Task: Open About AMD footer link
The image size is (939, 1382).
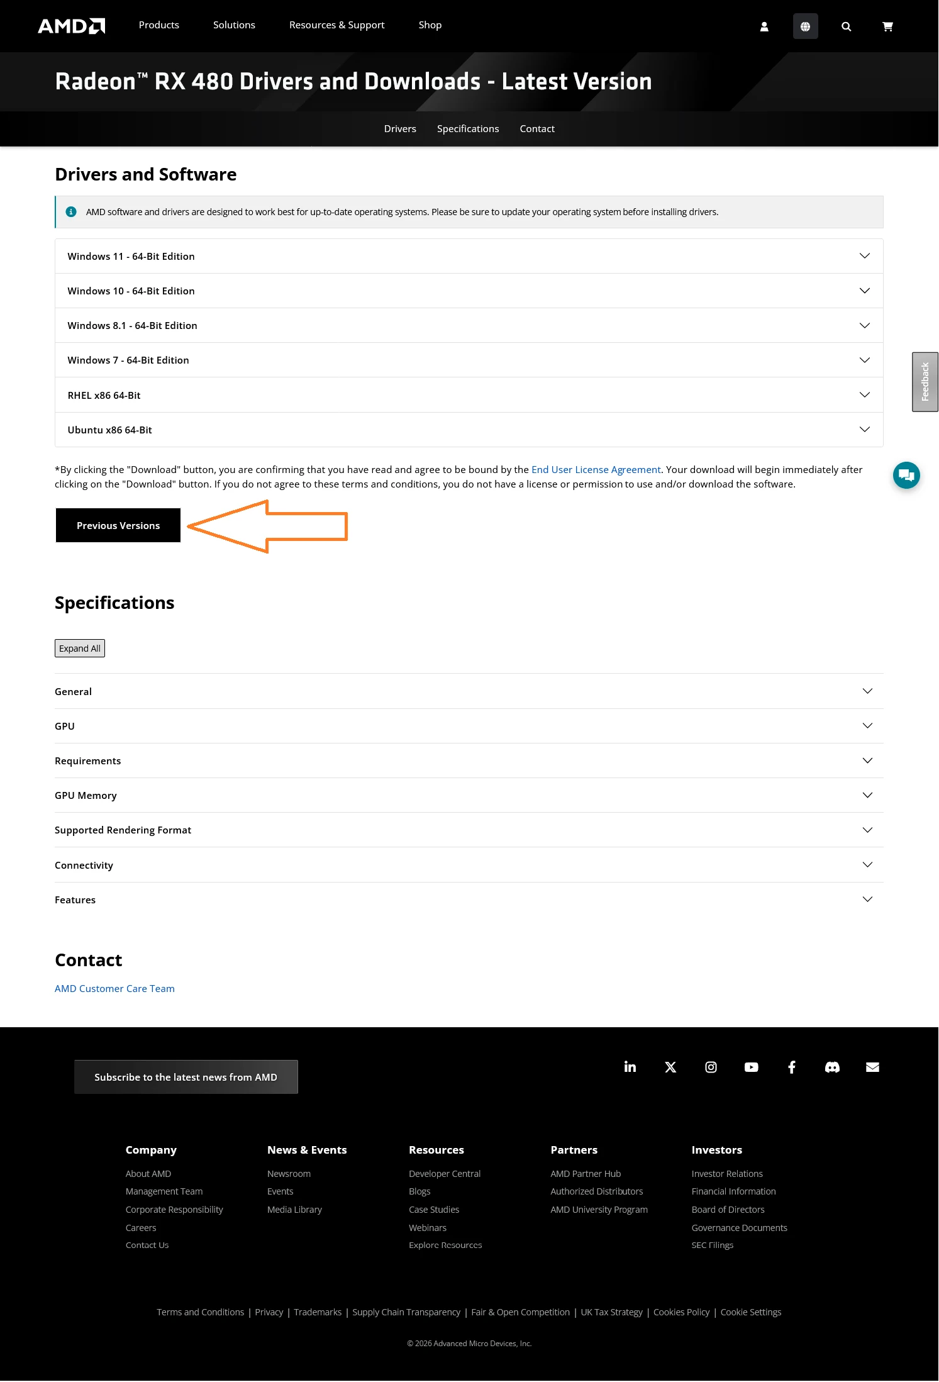Action: coord(148,1173)
